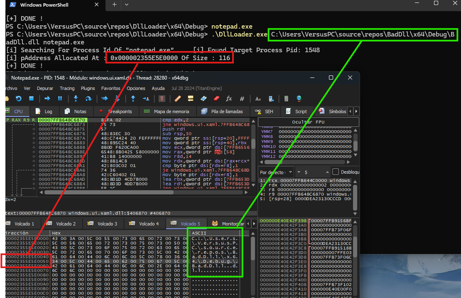This screenshot has height=298, width=461.
Task: Open the String references Az icon
Action: [x=258, y=99]
